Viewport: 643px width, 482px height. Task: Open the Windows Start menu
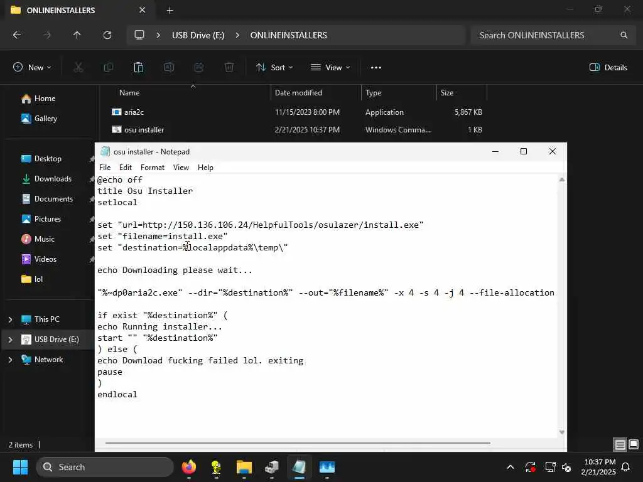tap(20, 467)
